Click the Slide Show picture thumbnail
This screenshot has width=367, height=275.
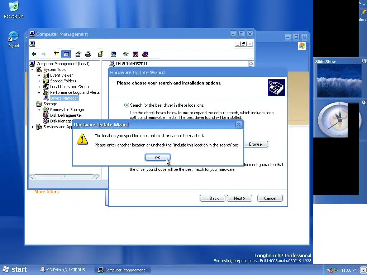point(339,81)
